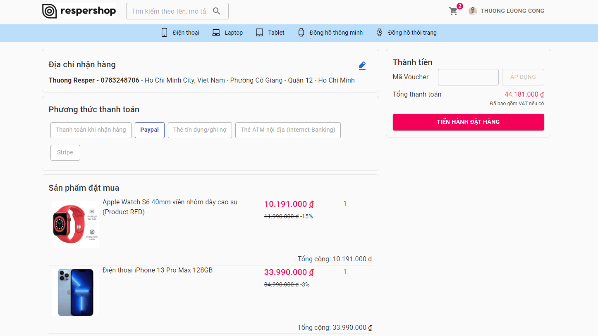
Task: Click Điện thoại iPhone 13 Pro Max name
Action: click(158, 270)
